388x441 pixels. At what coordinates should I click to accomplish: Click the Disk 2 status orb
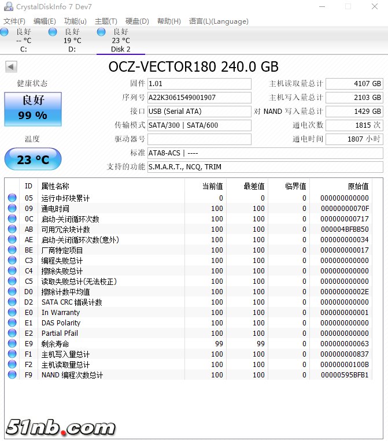click(x=102, y=32)
